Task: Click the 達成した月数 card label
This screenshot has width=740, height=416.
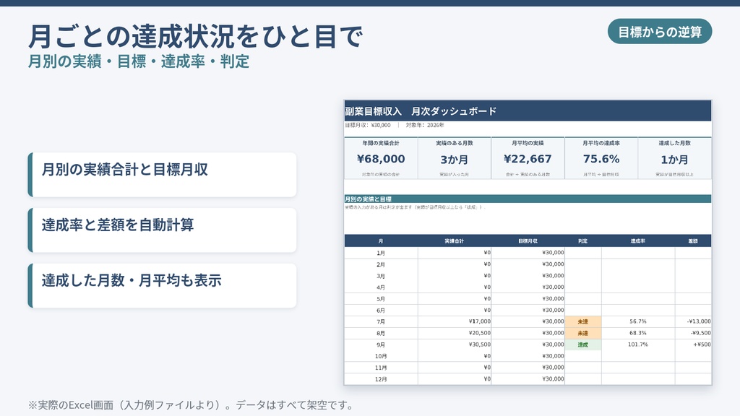Action: (x=674, y=143)
